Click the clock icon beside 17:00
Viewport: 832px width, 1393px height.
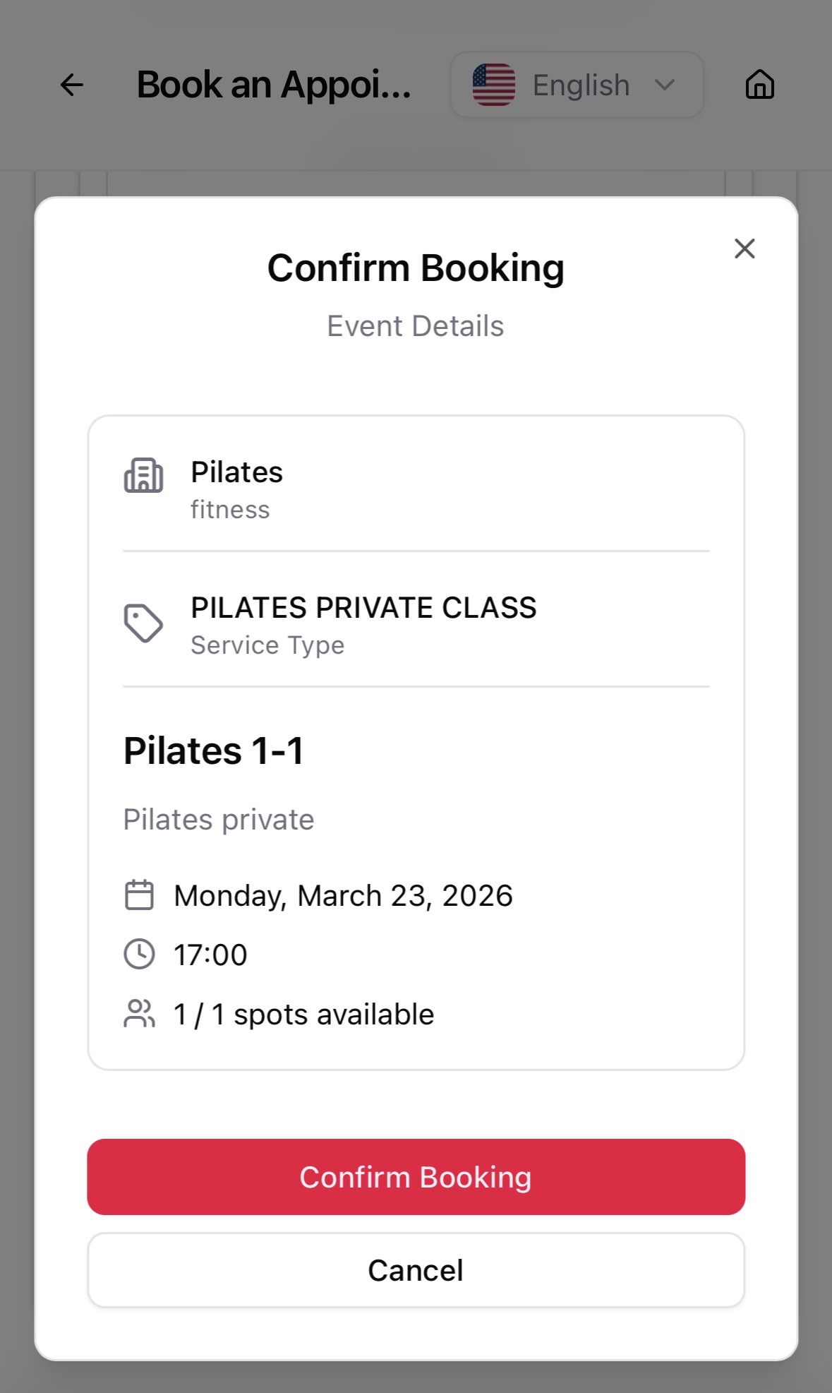click(x=139, y=955)
